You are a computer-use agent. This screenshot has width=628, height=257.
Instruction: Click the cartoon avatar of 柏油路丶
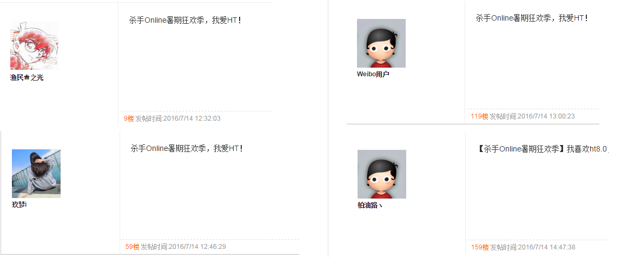coord(382,174)
